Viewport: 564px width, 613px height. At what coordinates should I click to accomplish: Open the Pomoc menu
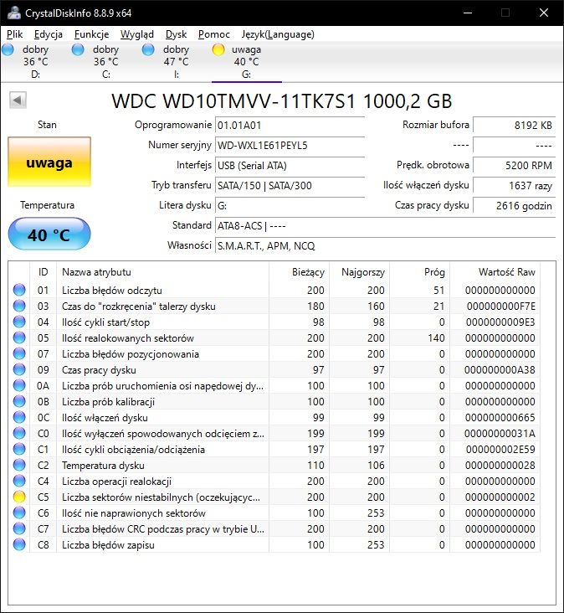point(214,34)
